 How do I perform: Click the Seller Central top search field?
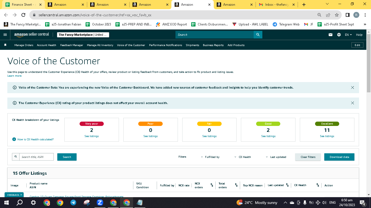coord(215,35)
